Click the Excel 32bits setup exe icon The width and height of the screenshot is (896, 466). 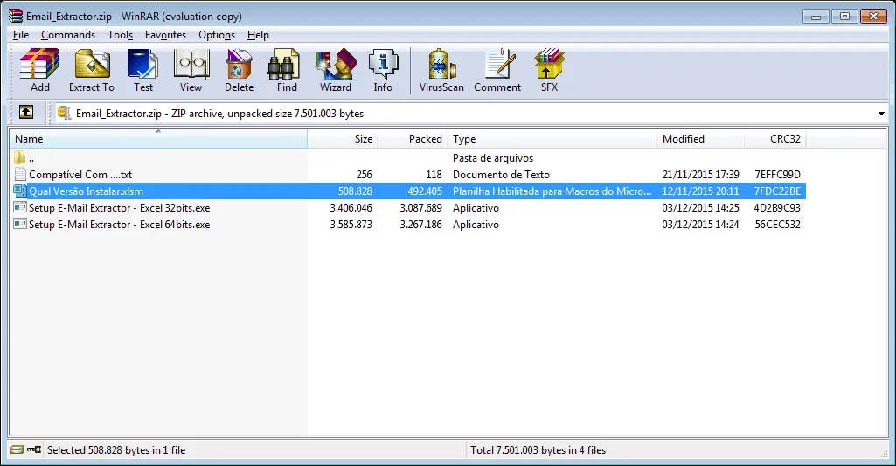click(x=20, y=207)
